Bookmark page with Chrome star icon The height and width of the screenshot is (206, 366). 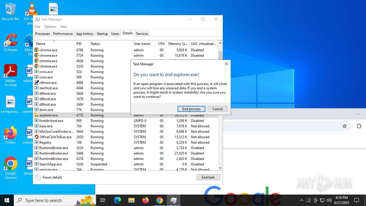tap(345, 126)
